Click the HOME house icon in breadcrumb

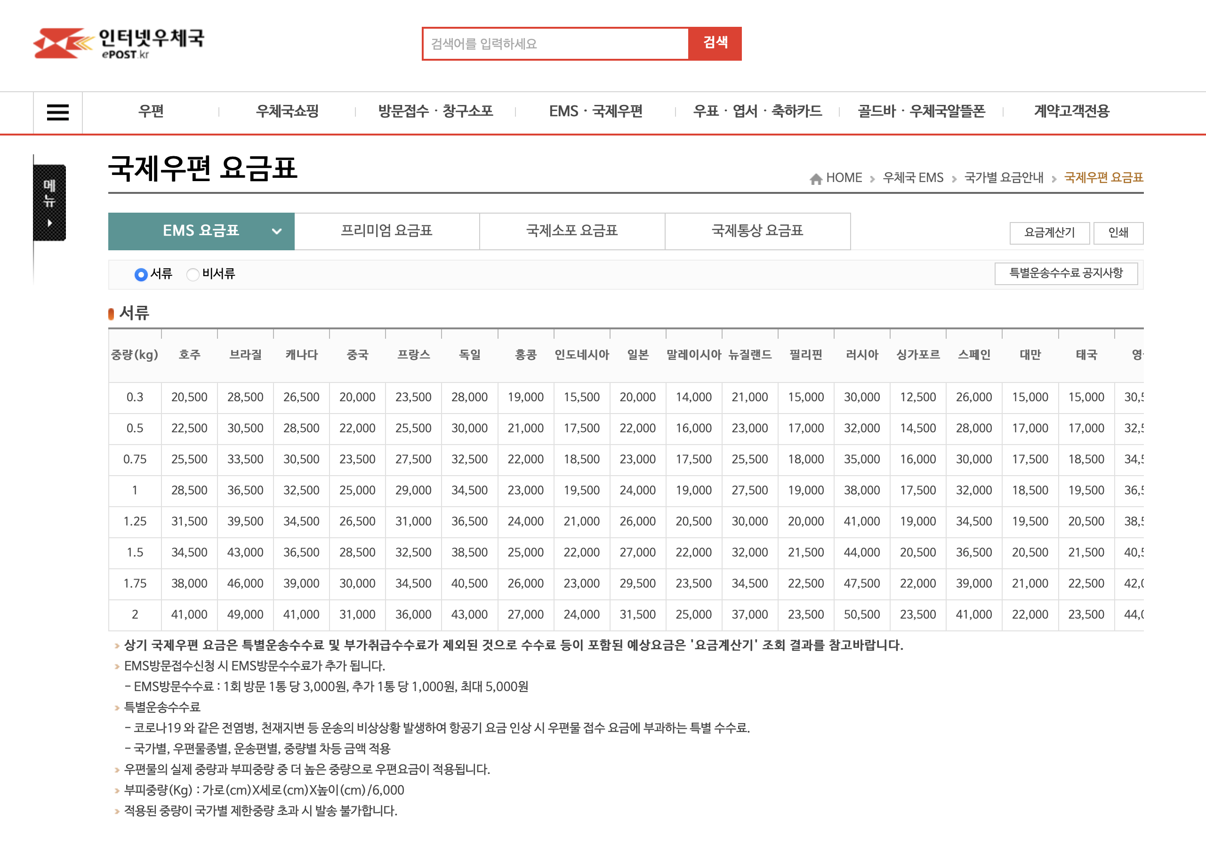[816, 178]
